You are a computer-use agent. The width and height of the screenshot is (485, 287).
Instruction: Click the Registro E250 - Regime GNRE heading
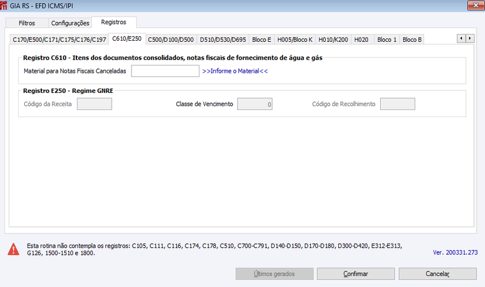[x=68, y=91]
